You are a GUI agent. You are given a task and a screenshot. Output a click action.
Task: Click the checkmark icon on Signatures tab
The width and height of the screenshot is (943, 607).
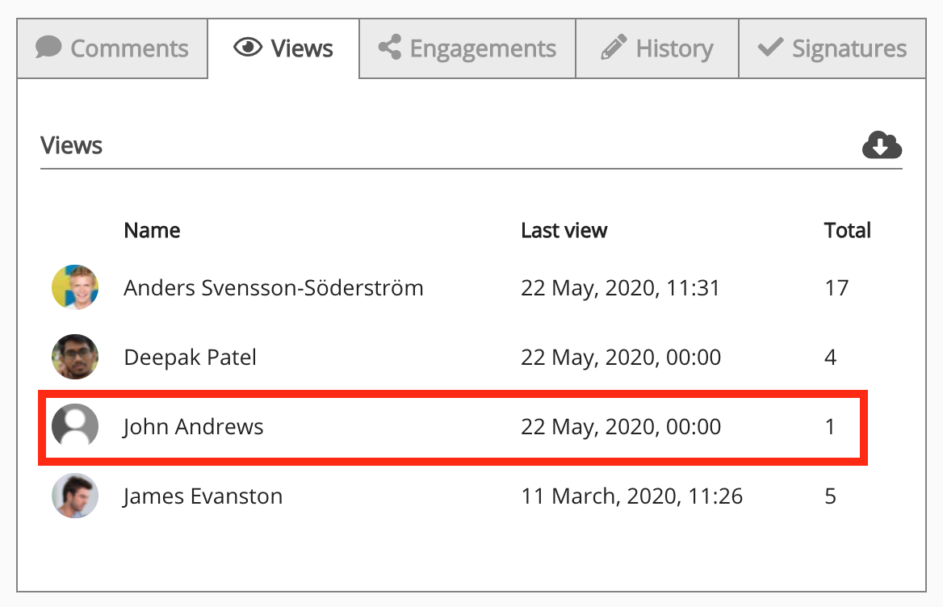tap(770, 48)
